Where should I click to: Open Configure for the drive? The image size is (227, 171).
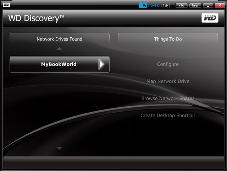click(x=168, y=64)
